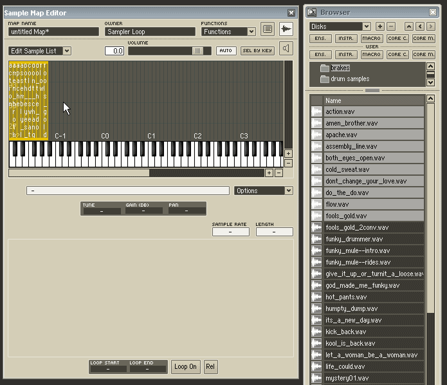Image resolution: width=447 pixels, height=385 pixels.
Task: Open the Functions dropdown
Action: pos(228,32)
